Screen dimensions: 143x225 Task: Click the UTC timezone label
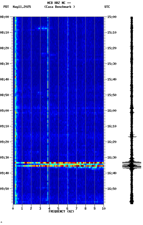107,7
